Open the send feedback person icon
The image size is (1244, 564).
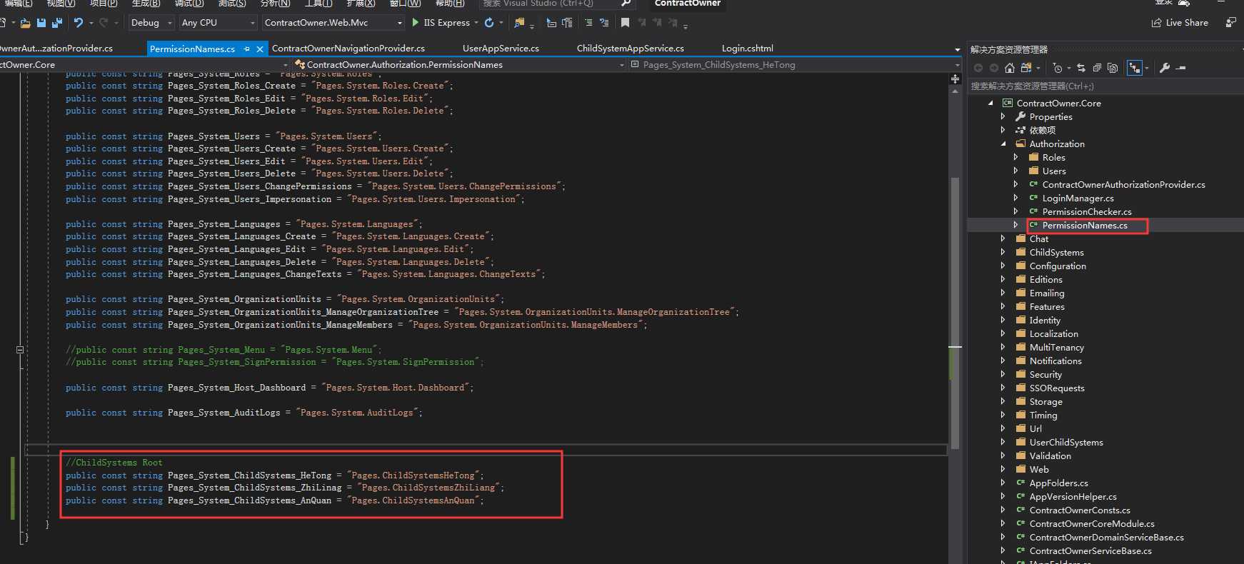[x=1230, y=23]
